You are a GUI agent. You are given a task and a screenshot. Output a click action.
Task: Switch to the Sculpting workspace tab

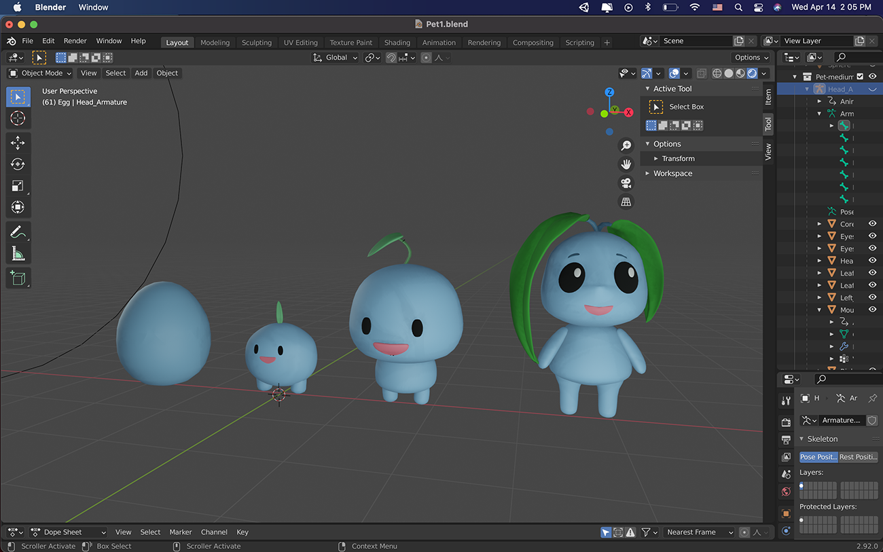tap(257, 42)
